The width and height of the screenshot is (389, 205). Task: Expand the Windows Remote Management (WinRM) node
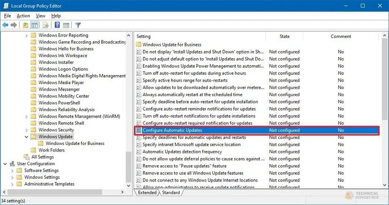coord(26,116)
